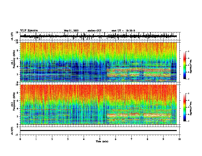Click the ch.1 color scale bar
This screenshot has height=156, width=202.
pos(185,65)
